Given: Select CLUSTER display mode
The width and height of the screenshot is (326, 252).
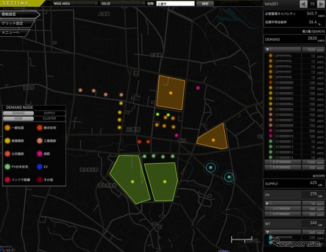Looking at the screenshot, I should click(x=49, y=119).
